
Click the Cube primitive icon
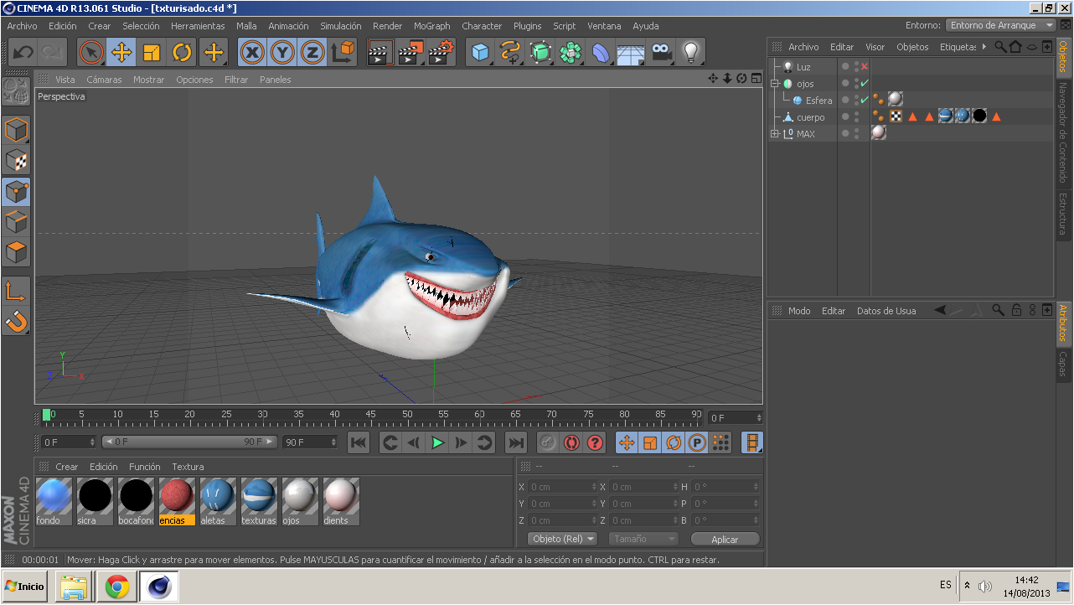(x=479, y=52)
